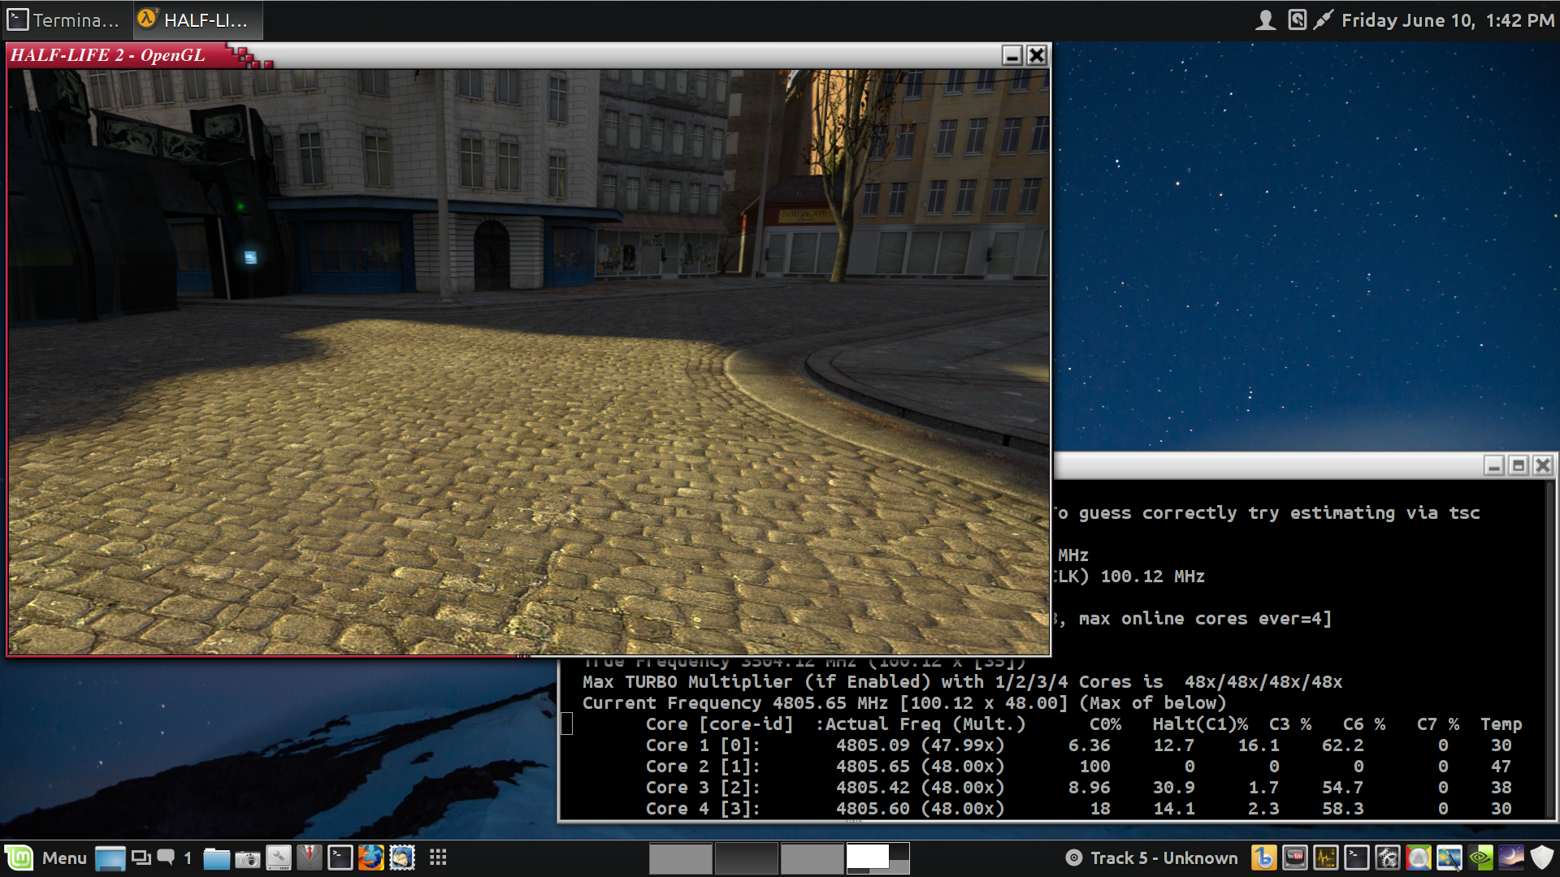Click the user account icon top panel
The height and width of the screenshot is (877, 1560).
click(x=1265, y=20)
